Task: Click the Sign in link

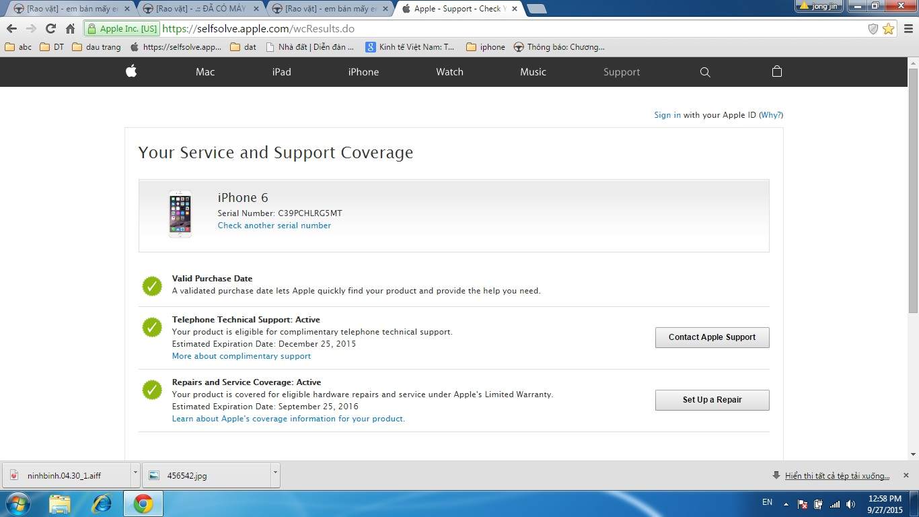Action: pyautogui.click(x=667, y=115)
